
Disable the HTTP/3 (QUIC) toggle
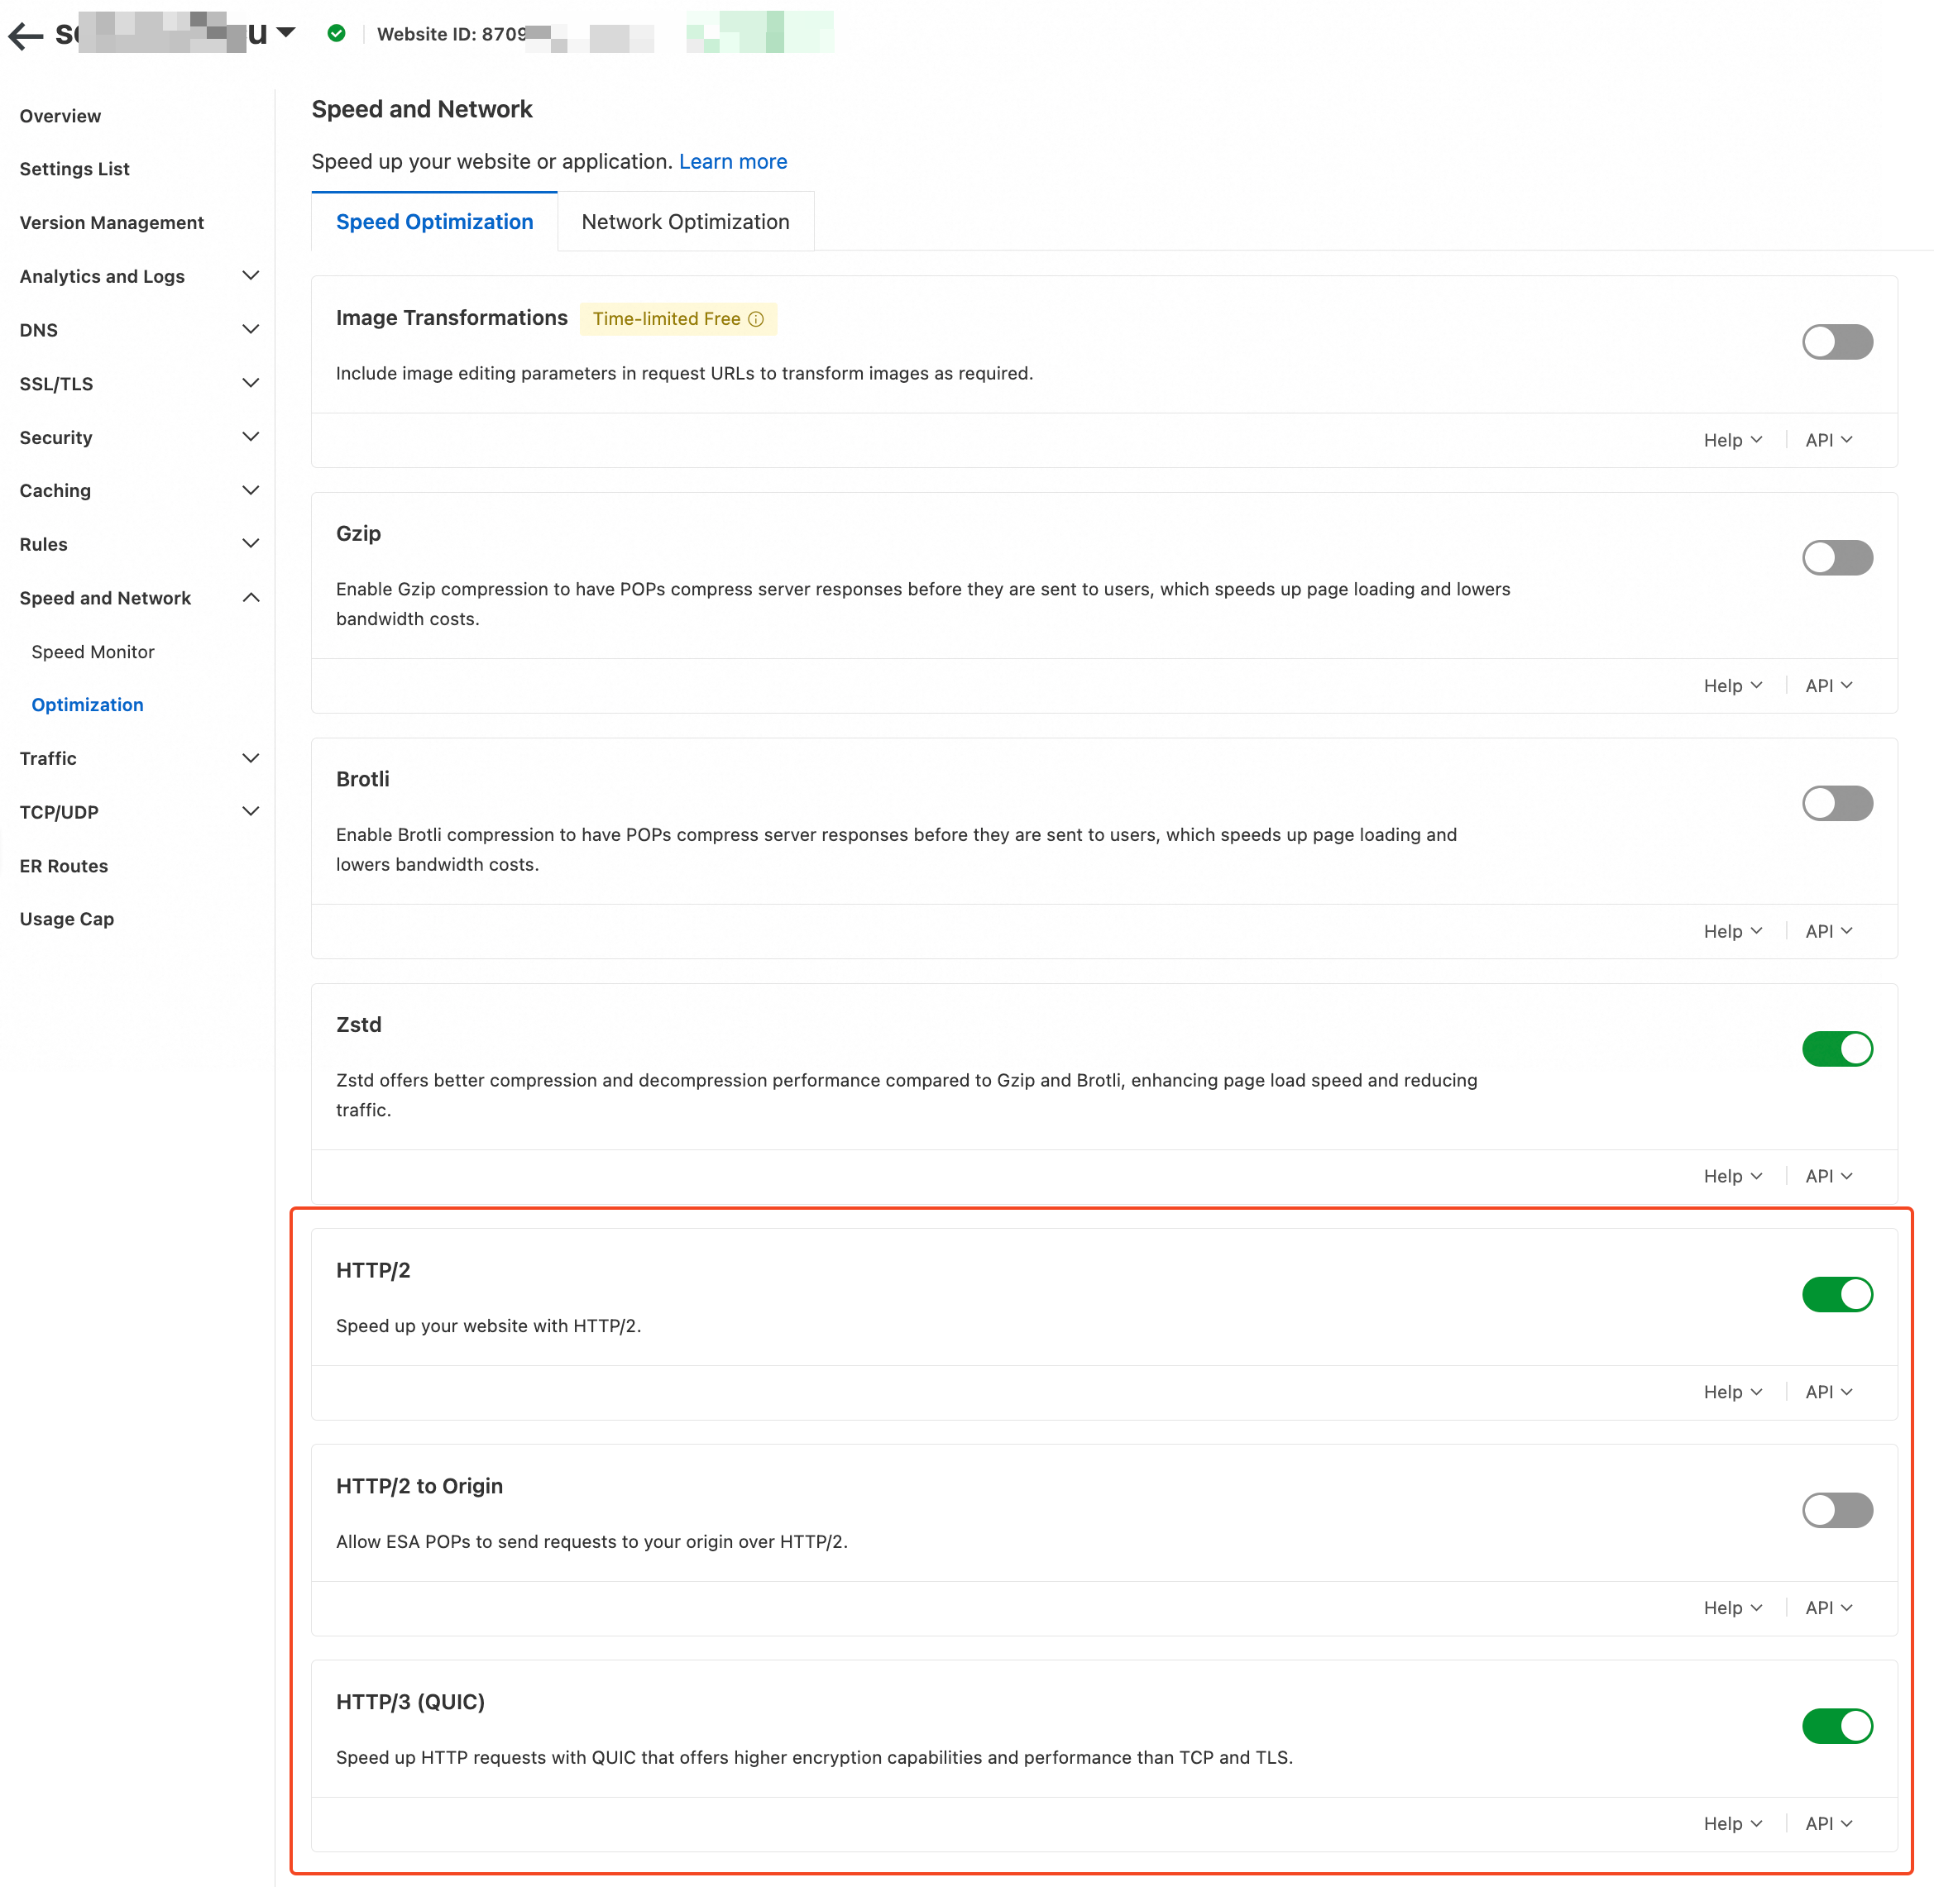point(1836,1726)
